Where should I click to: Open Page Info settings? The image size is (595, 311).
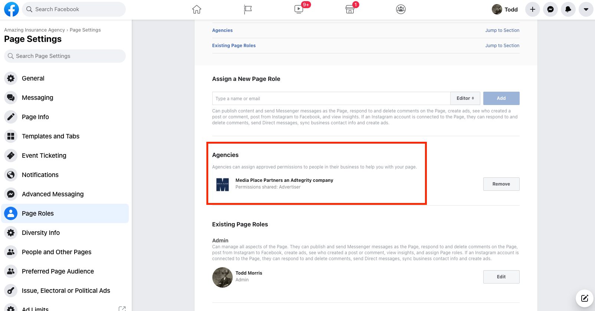(x=65, y=117)
